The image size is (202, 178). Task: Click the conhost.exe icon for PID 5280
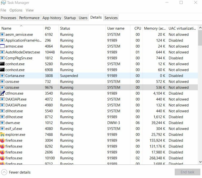pyautogui.click(x=2, y=64)
